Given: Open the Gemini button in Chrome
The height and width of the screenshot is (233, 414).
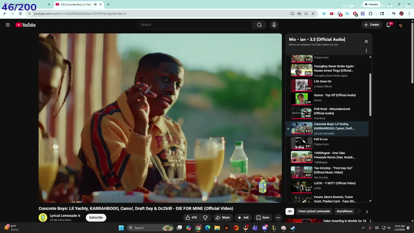Looking at the screenshot, I should pyautogui.click(x=371, y=4).
